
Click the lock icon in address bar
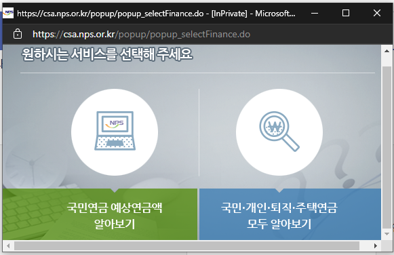tap(18, 34)
